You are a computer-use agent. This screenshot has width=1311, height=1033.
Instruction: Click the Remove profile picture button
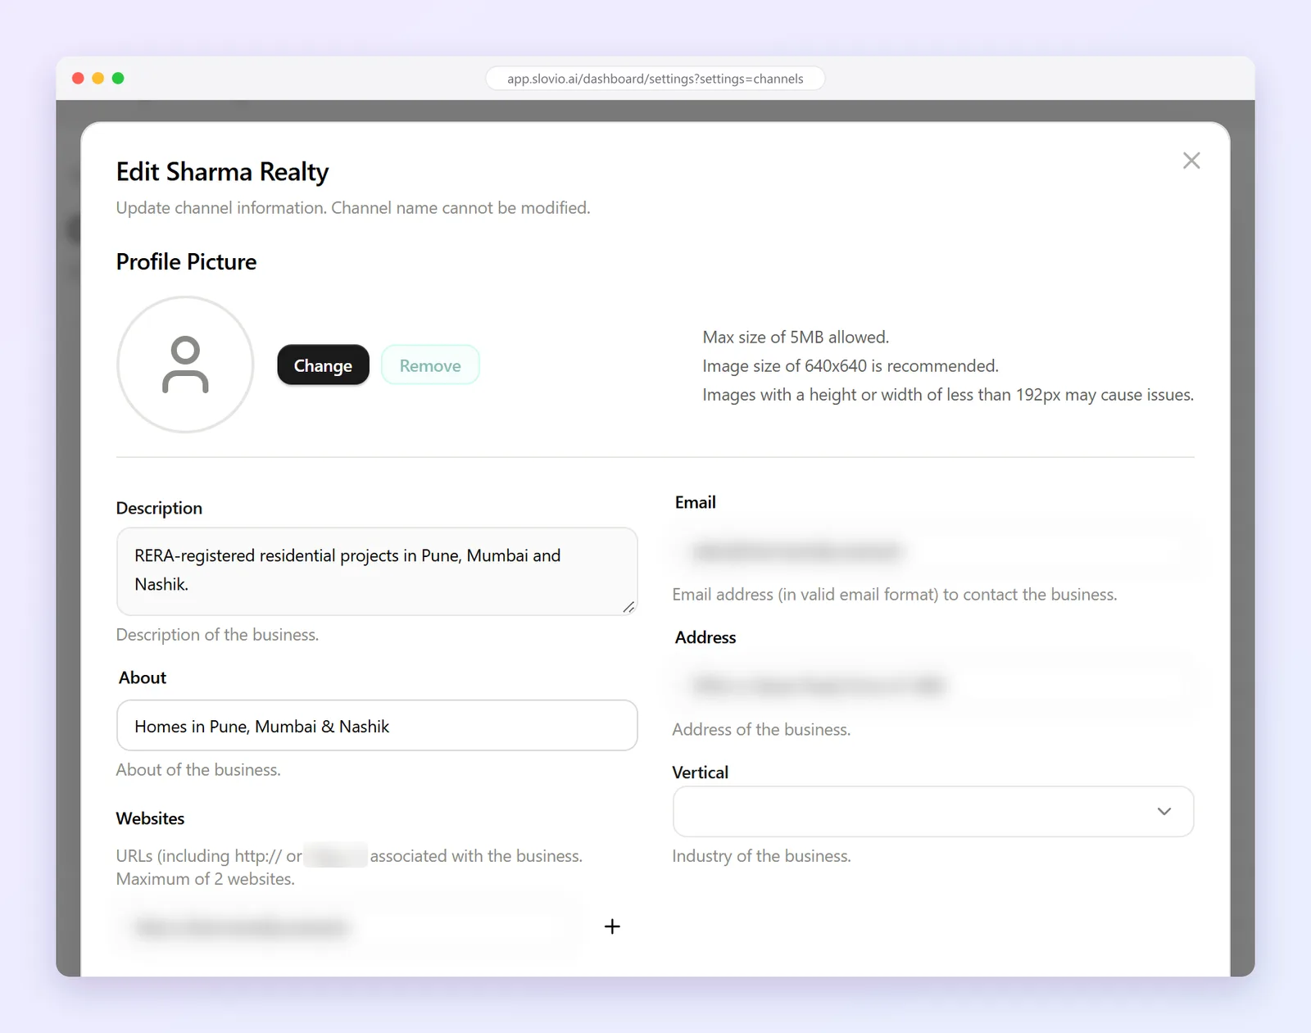pyautogui.click(x=430, y=365)
